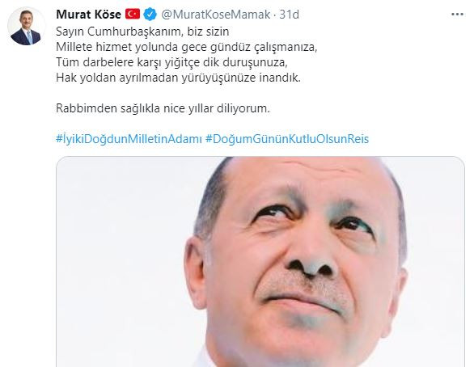Click the empty white background of the photo
This screenshot has height=367, width=474.
121,257
